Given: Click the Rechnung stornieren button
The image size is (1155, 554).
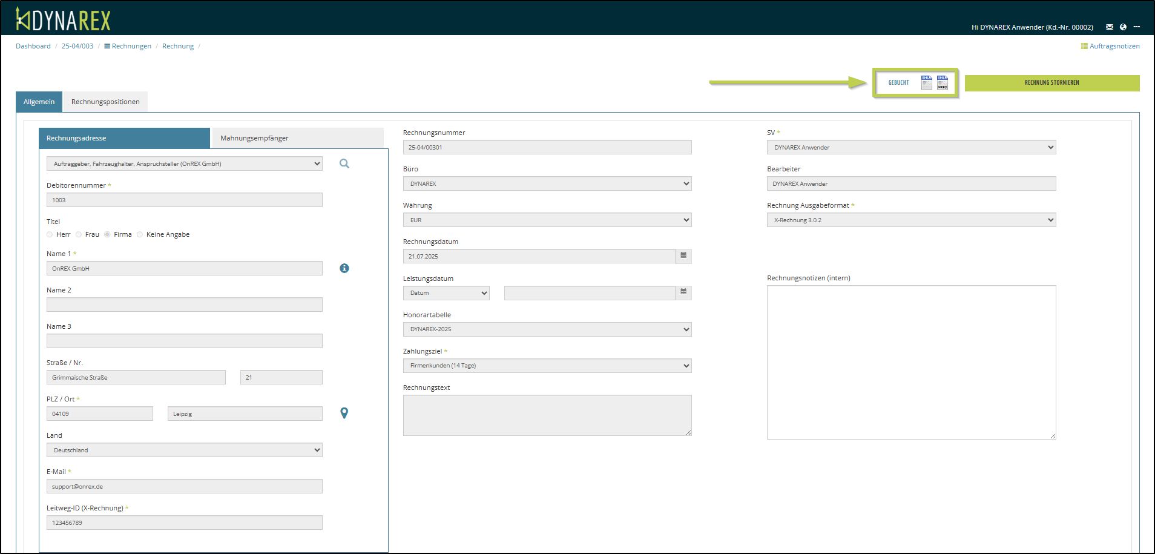Looking at the screenshot, I should coord(1051,83).
